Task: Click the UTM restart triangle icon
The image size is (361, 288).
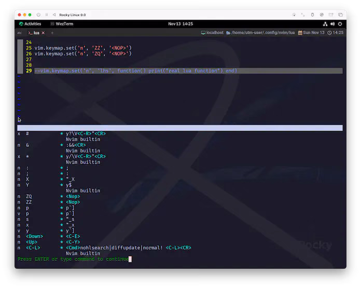Action: pos(54,15)
